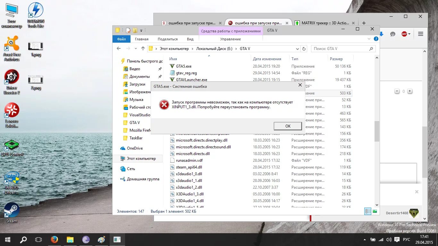Open GTA V folder in navigation pane

click(134, 123)
